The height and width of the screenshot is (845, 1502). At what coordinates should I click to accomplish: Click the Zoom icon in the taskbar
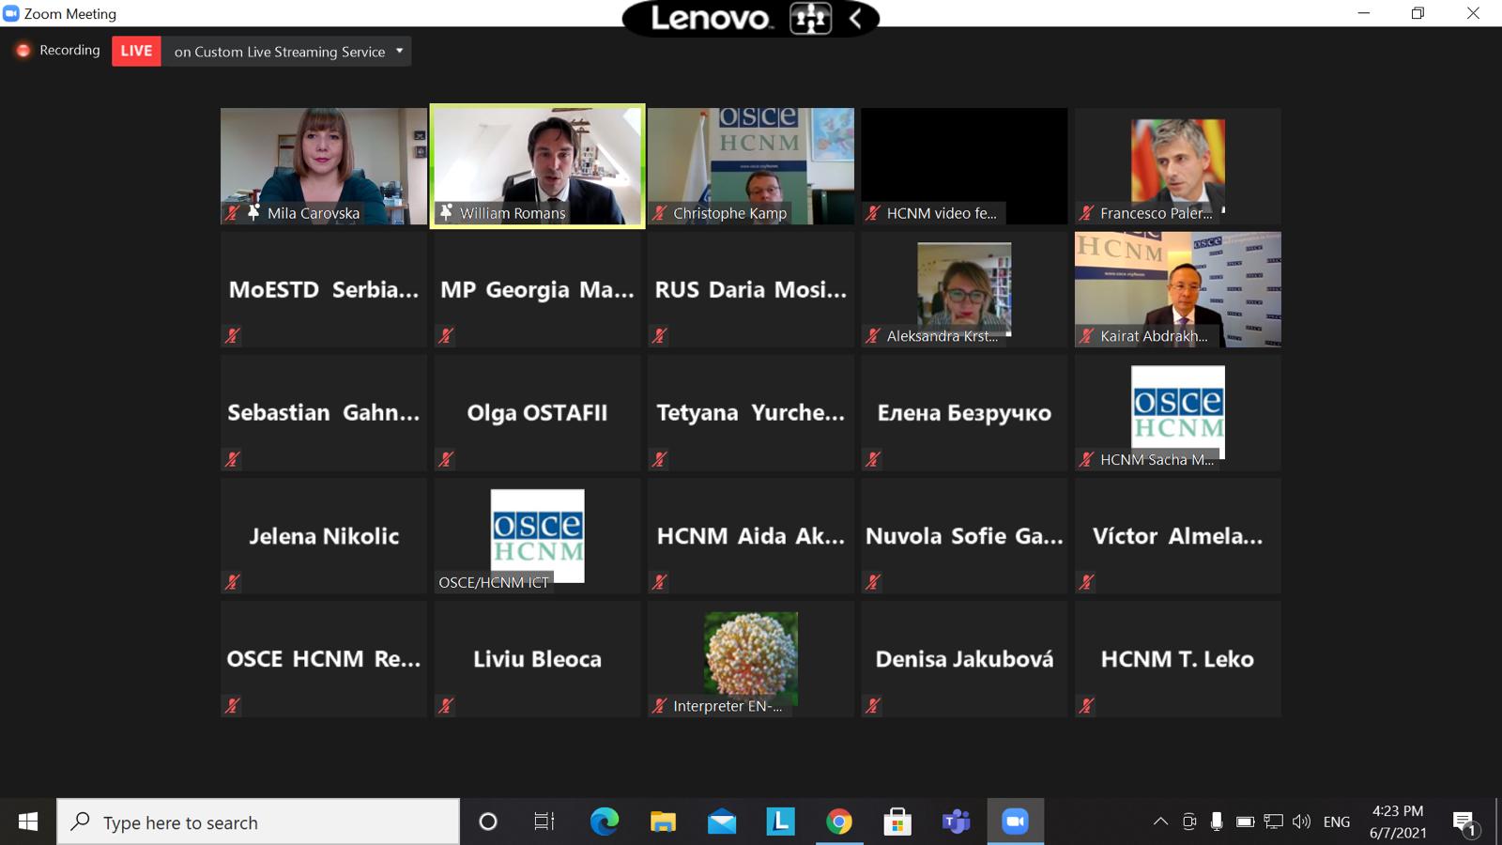(1015, 822)
